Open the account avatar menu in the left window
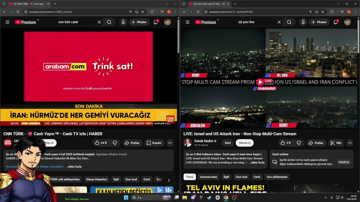Viewport: 360px width, 202px height. (168, 22)
